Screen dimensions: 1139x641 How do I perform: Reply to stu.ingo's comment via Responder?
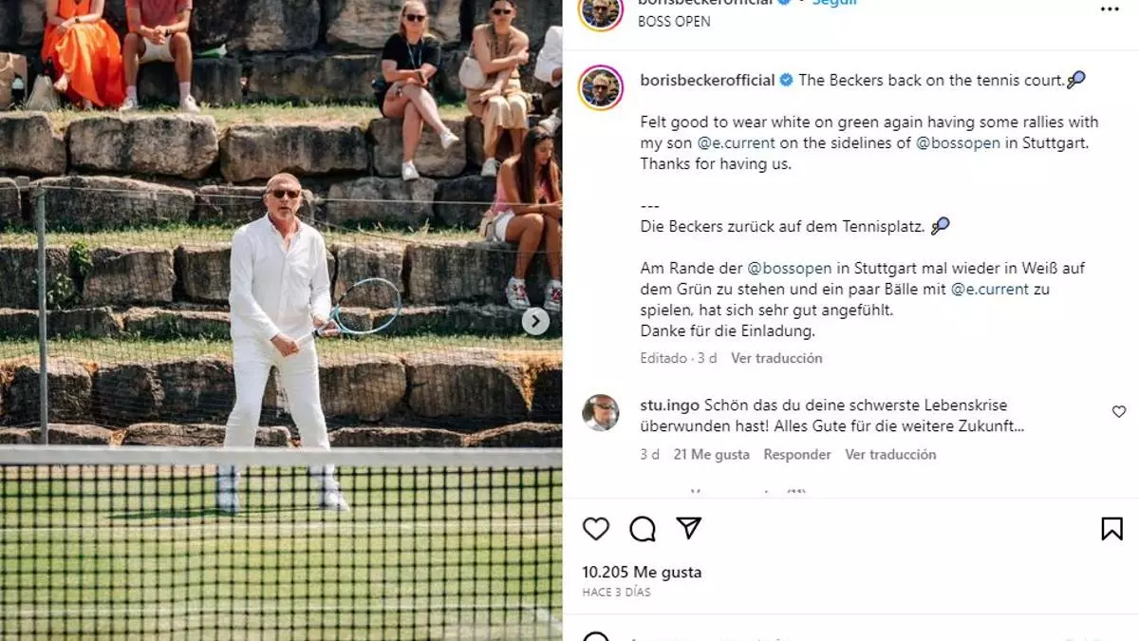point(797,454)
